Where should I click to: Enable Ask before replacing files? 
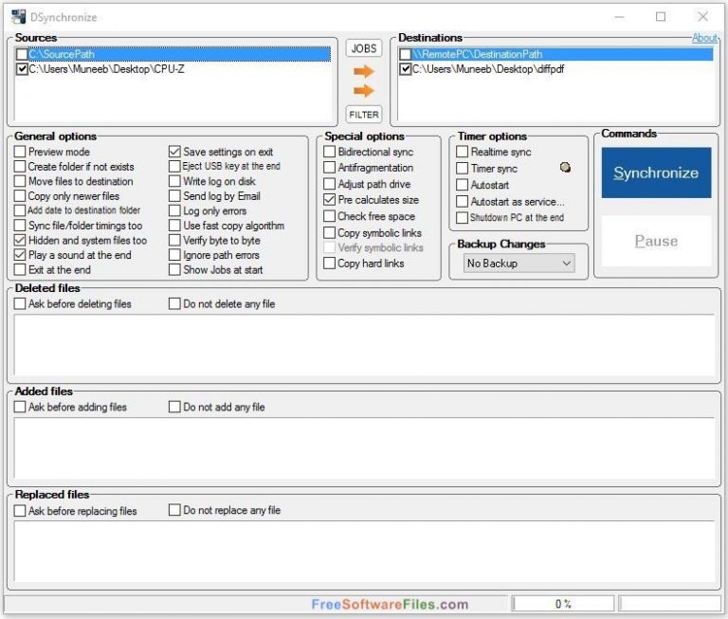coord(20,510)
